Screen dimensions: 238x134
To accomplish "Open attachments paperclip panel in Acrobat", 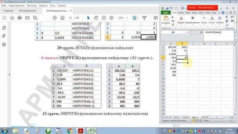I will click(x=4, y=36).
